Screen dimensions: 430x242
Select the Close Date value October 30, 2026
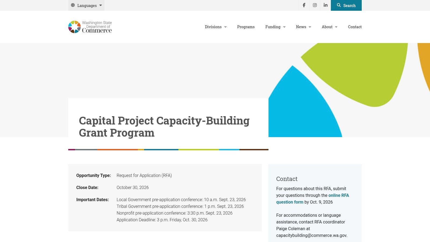pyautogui.click(x=132, y=187)
